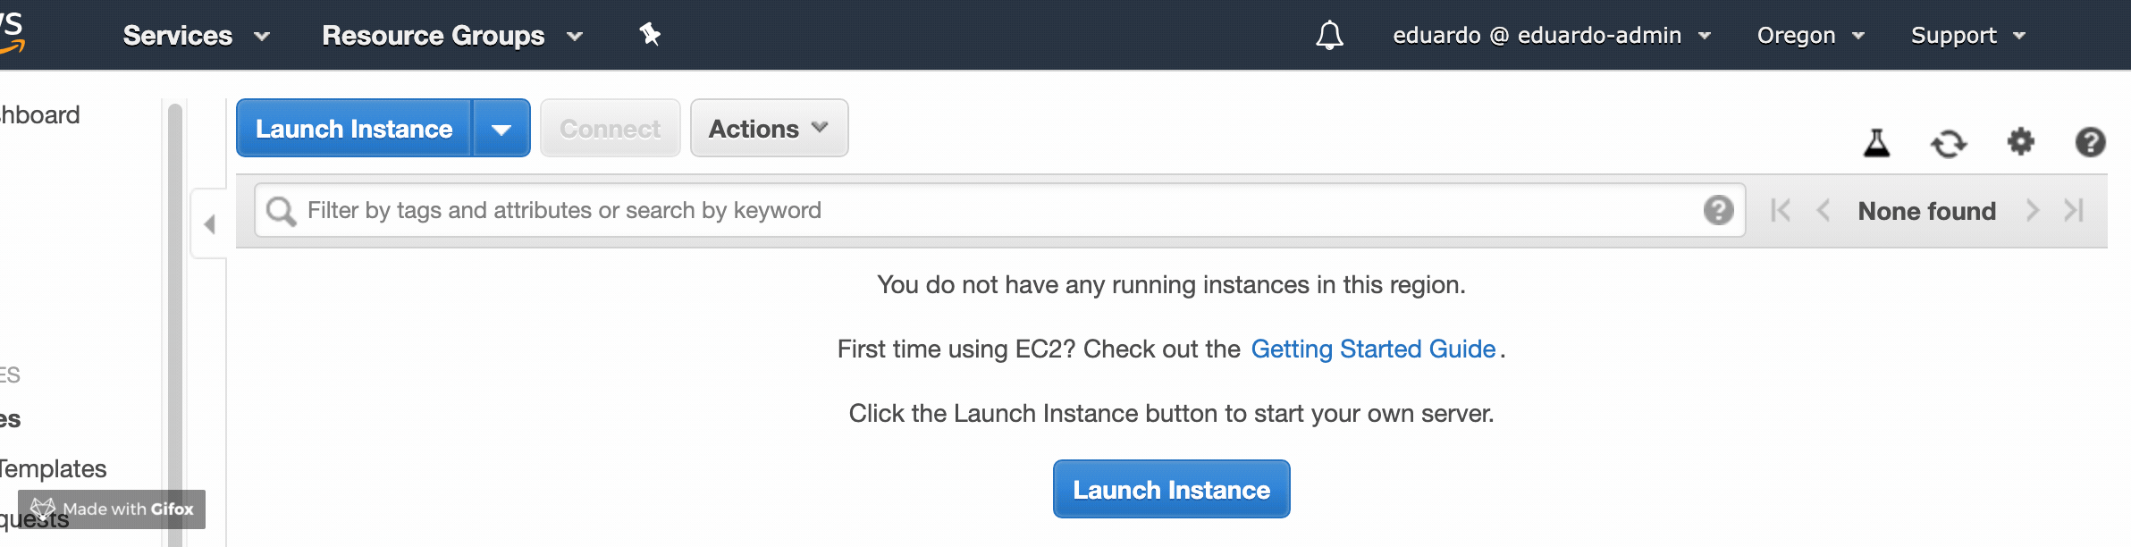Open table settings gear icon
The image size is (2131, 547).
pyautogui.click(x=2021, y=141)
